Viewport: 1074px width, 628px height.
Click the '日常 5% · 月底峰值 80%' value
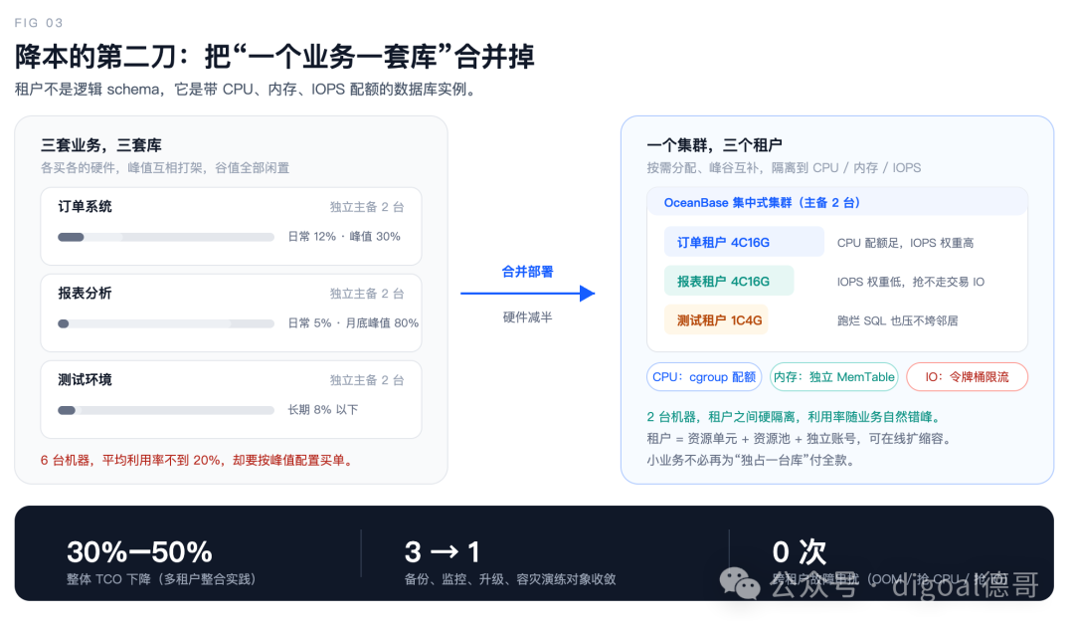[353, 322]
